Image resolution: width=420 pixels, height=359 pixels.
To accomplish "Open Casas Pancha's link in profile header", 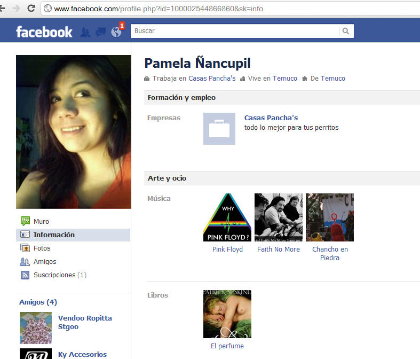I will 212,79.
